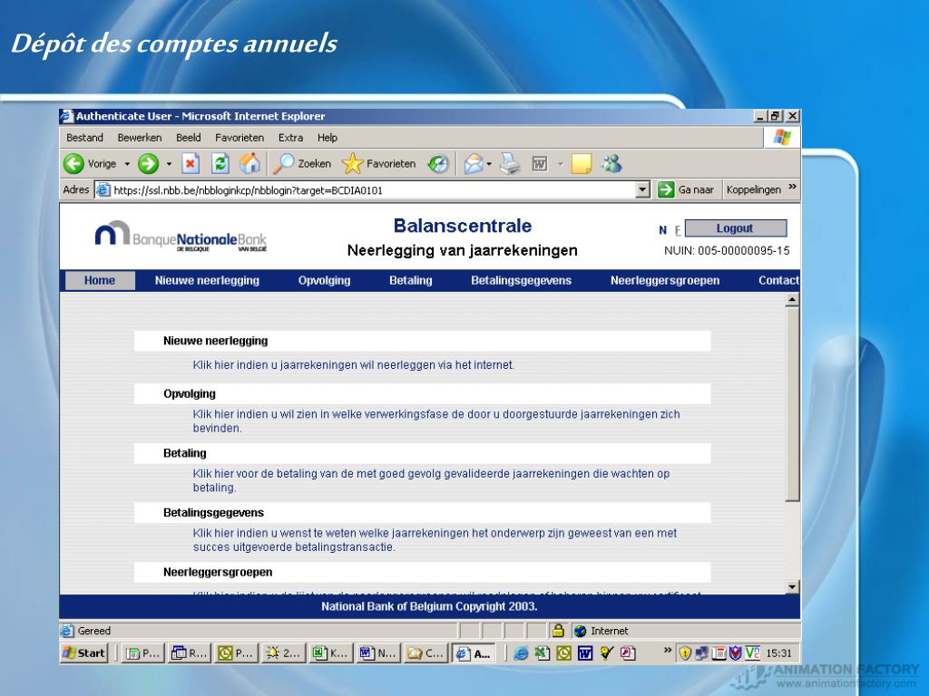Open the red McAfee shield tray icon

click(x=735, y=653)
